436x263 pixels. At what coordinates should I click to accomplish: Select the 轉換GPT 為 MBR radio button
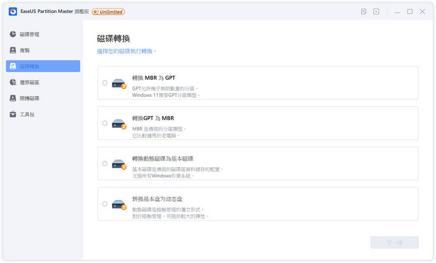(x=105, y=123)
